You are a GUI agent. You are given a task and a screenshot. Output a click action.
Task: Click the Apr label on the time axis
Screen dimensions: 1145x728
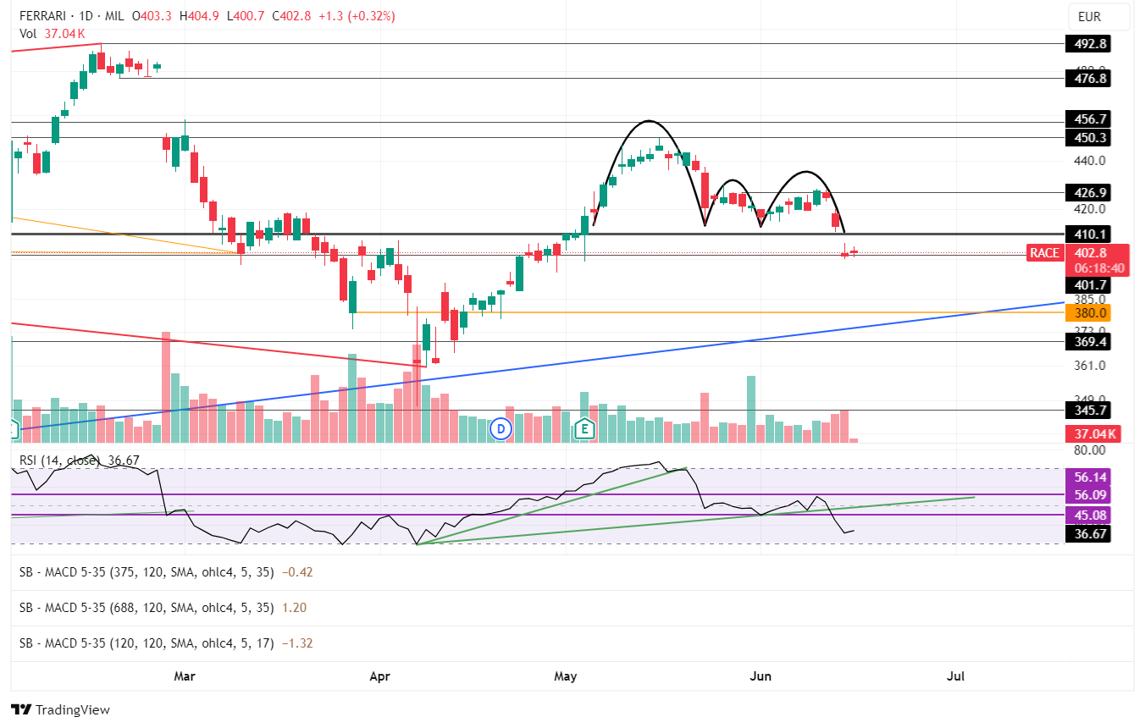(x=380, y=676)
